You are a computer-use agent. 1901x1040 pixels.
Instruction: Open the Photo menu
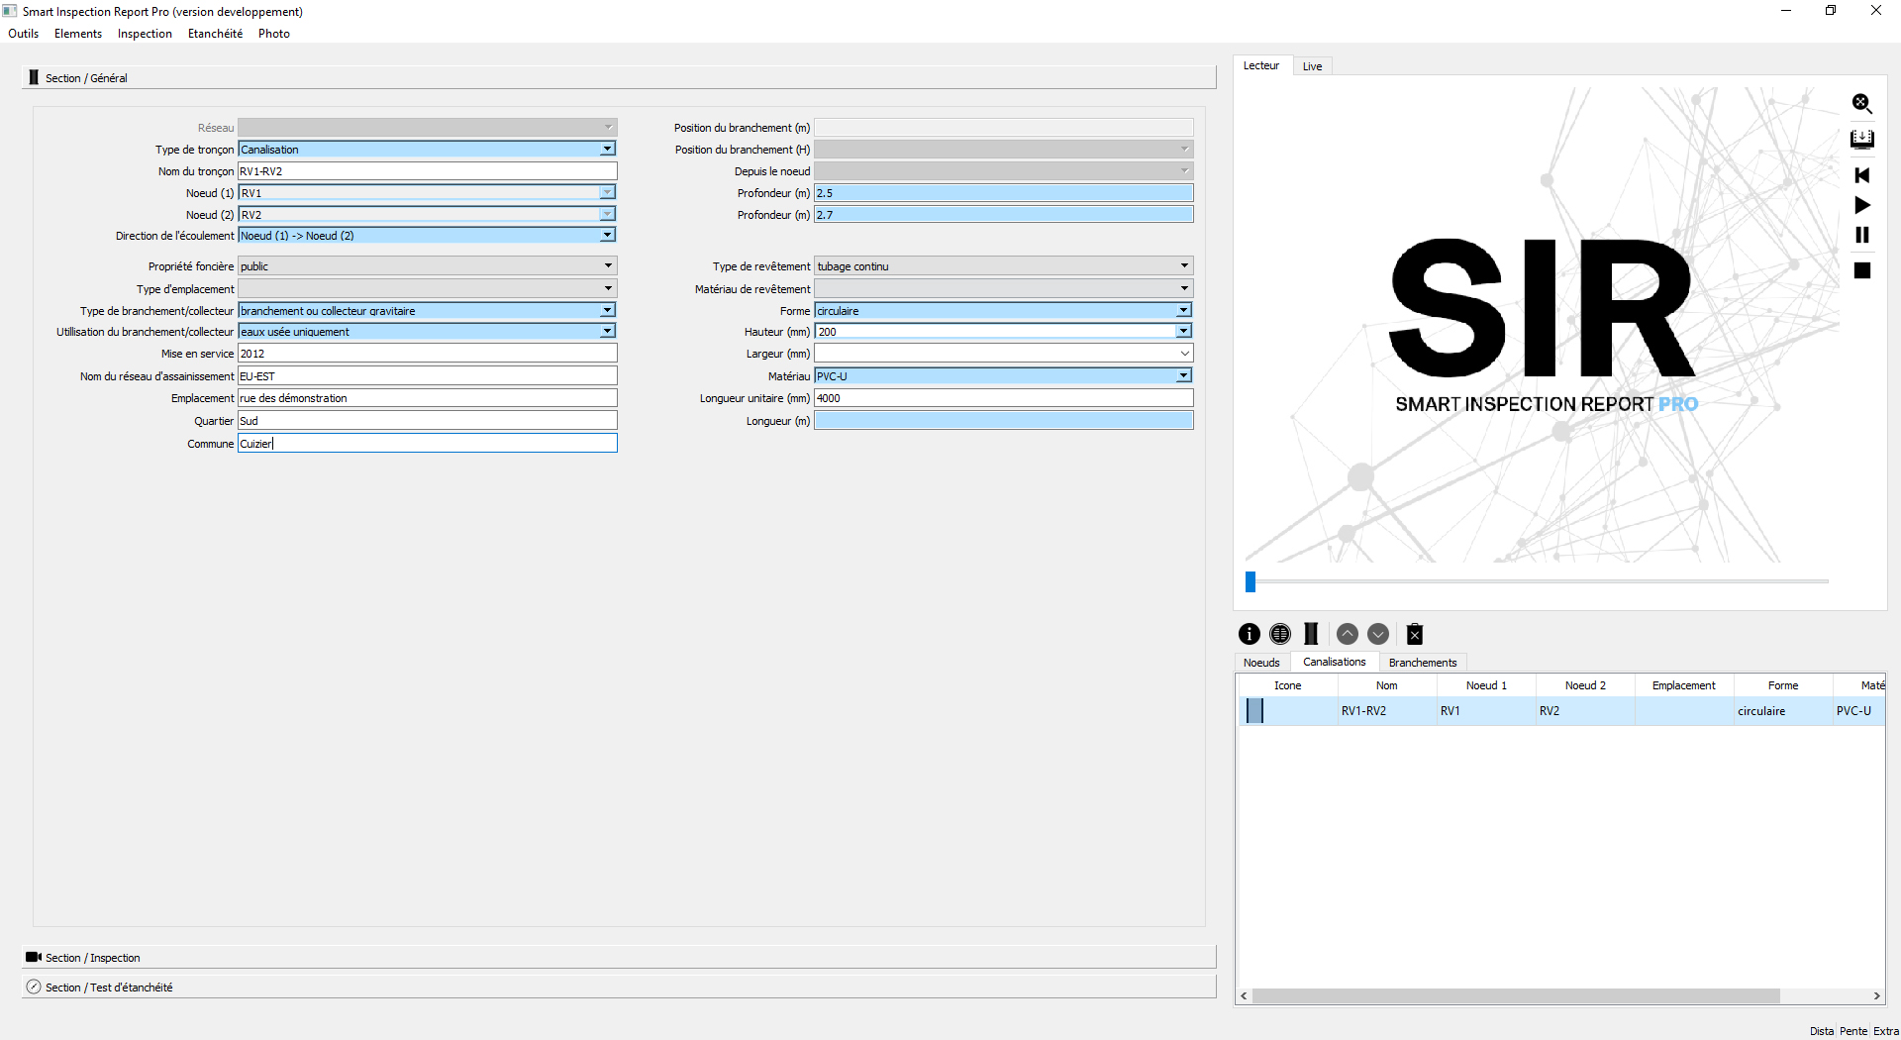[274, 34]
